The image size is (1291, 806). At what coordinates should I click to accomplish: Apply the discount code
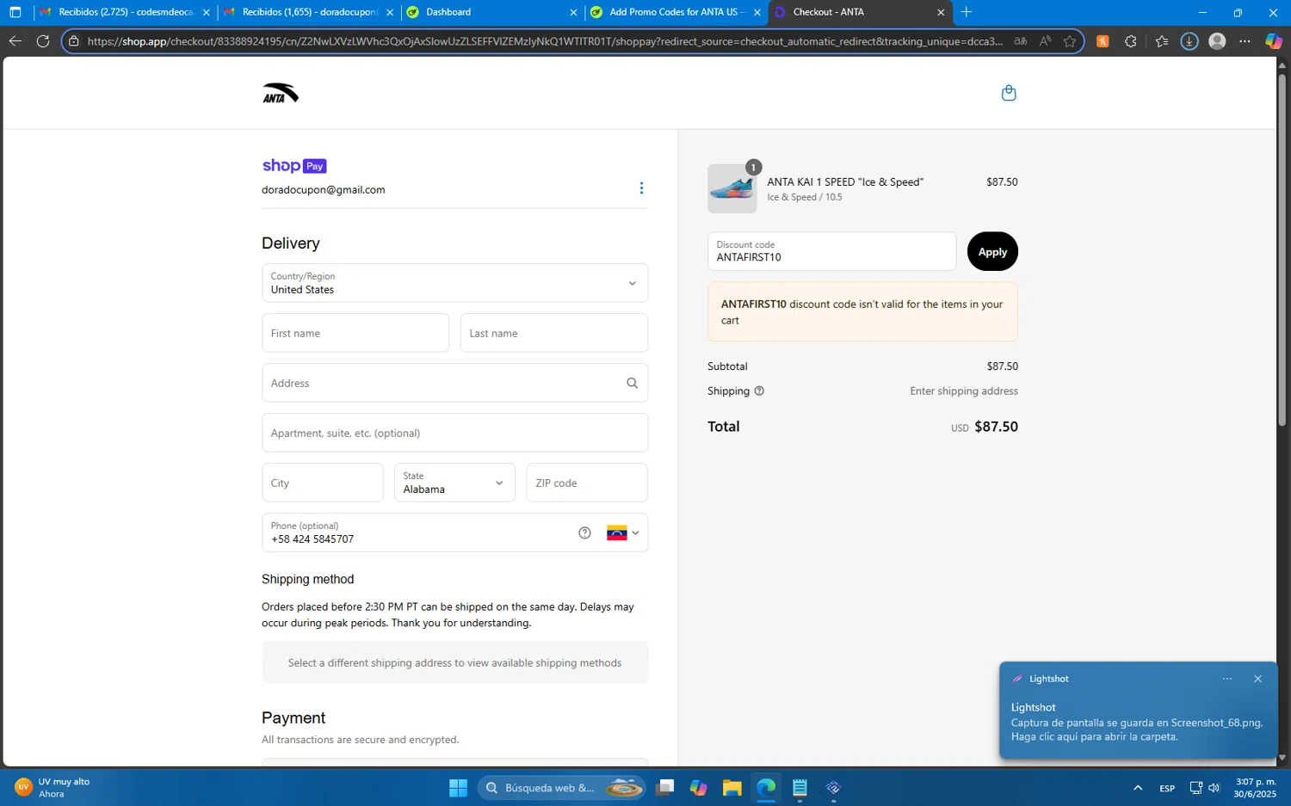(x=992, y=251)
